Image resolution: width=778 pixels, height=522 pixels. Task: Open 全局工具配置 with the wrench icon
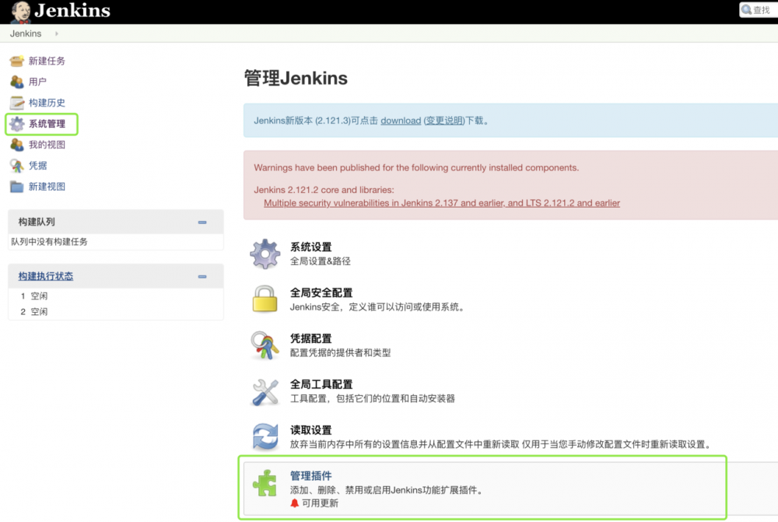tap(265, 392)
